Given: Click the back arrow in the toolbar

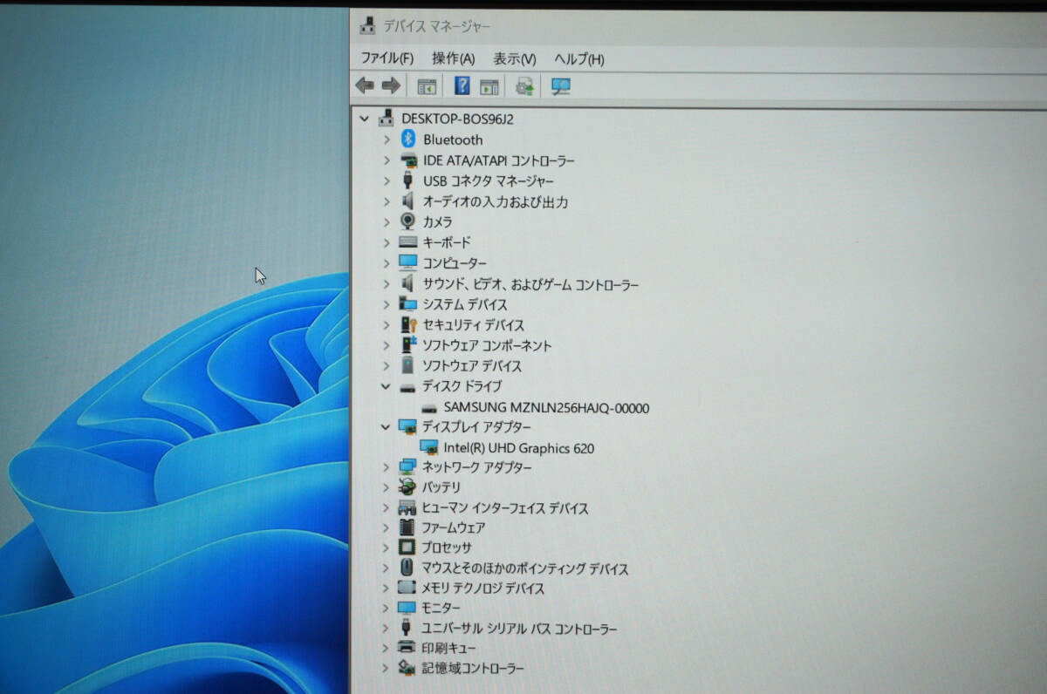Looking at the screenshot, I should tap(365, 85).
